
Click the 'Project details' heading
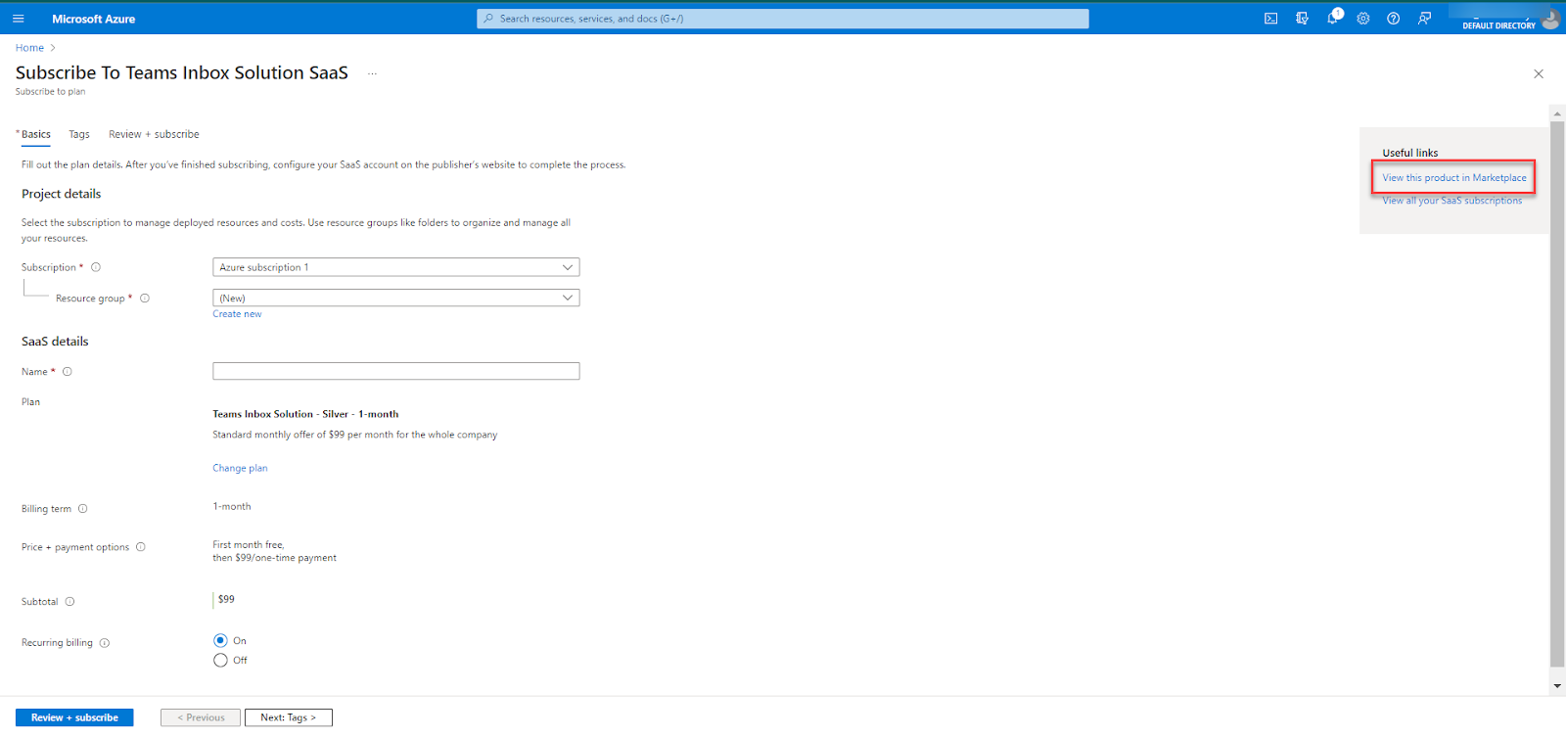[62, 194]
